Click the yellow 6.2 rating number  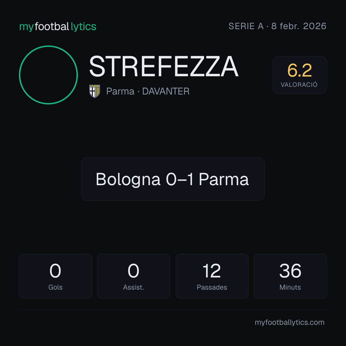(x=300, y=70)
